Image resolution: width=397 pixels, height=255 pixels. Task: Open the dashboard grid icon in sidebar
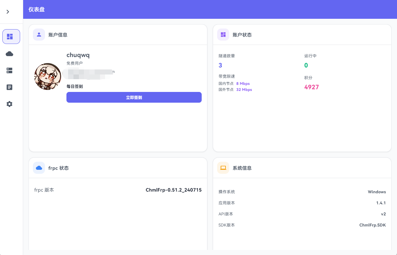[11, 37]
